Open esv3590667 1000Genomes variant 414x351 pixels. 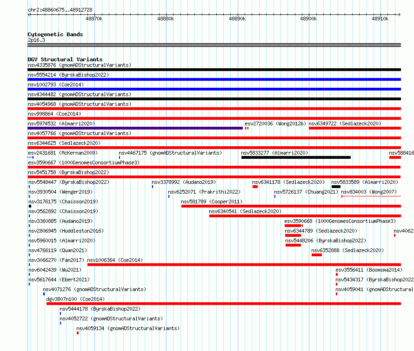(x=84, y=162)
